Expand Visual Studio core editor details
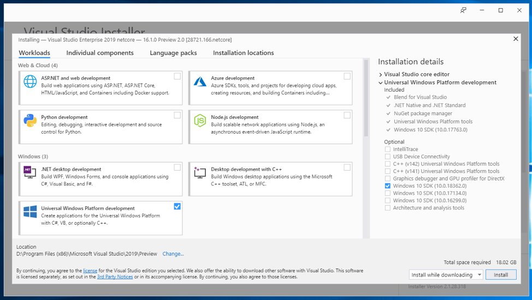Screen dimensions: 532x300 (x=381, y=75)
